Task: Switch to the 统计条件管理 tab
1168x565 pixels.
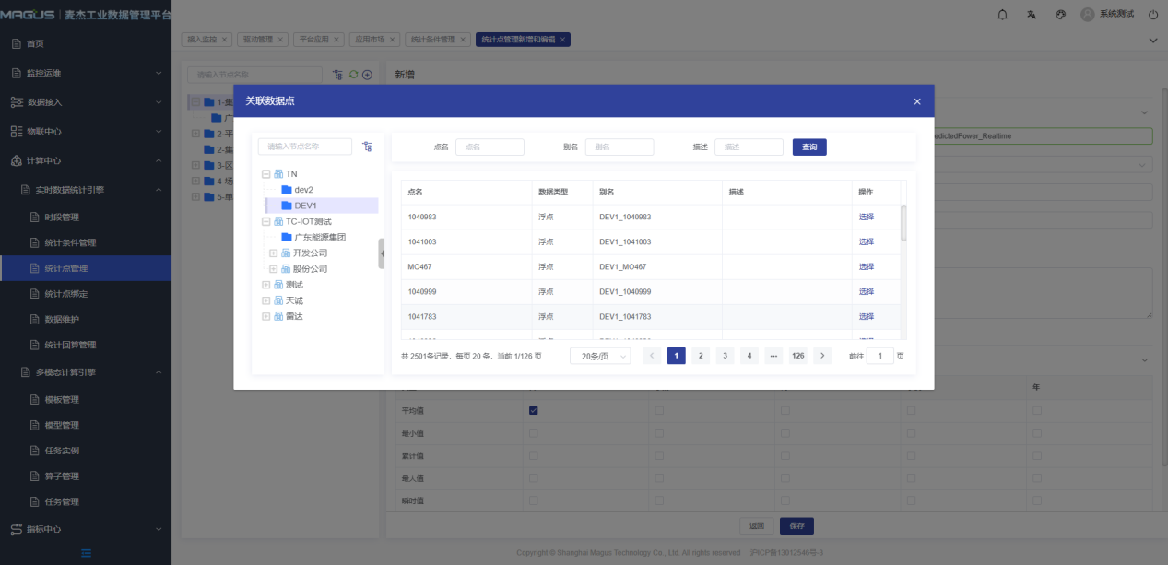Action: 432,40
